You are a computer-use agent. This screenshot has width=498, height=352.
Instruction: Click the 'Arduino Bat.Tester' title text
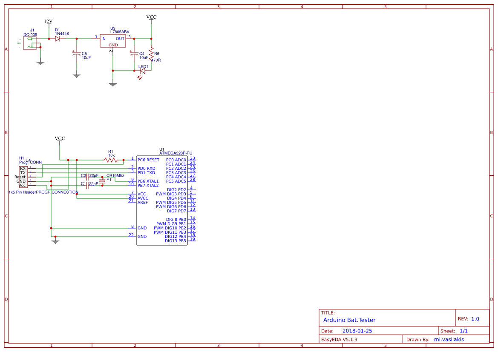click(349, 320)
